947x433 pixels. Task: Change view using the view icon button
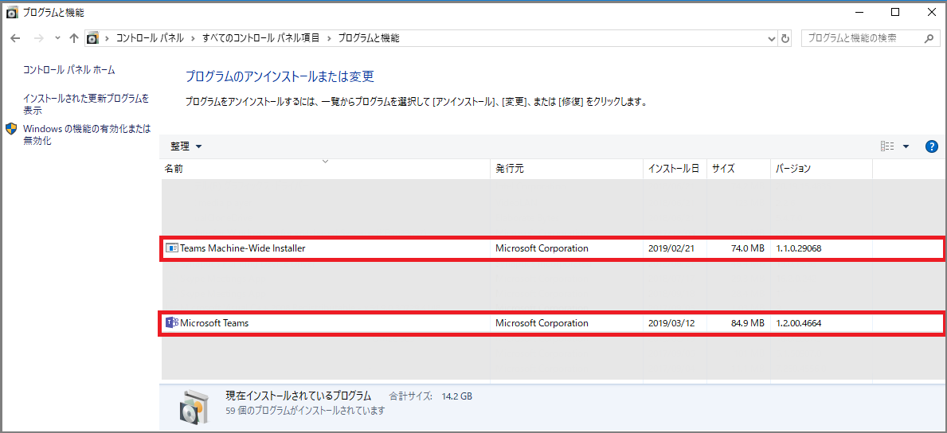click(887, 146)
